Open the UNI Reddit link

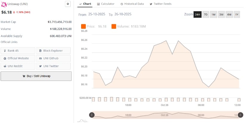point(18,66)
